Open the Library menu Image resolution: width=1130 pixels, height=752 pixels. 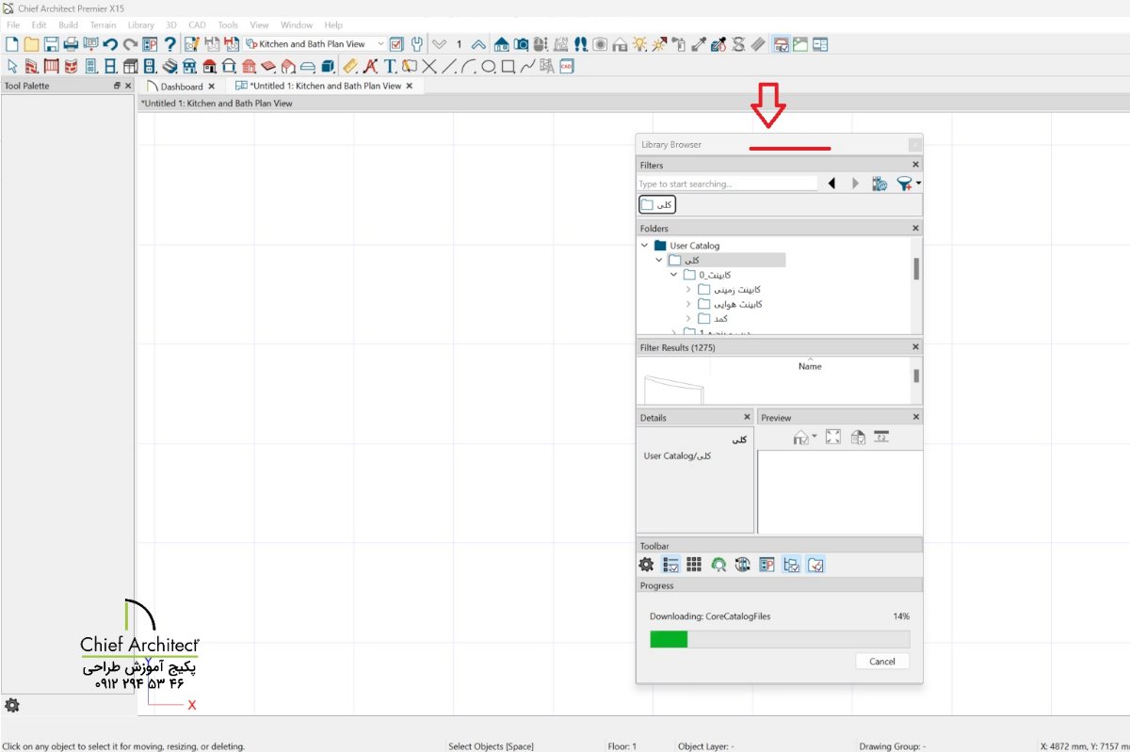point(140,24)
